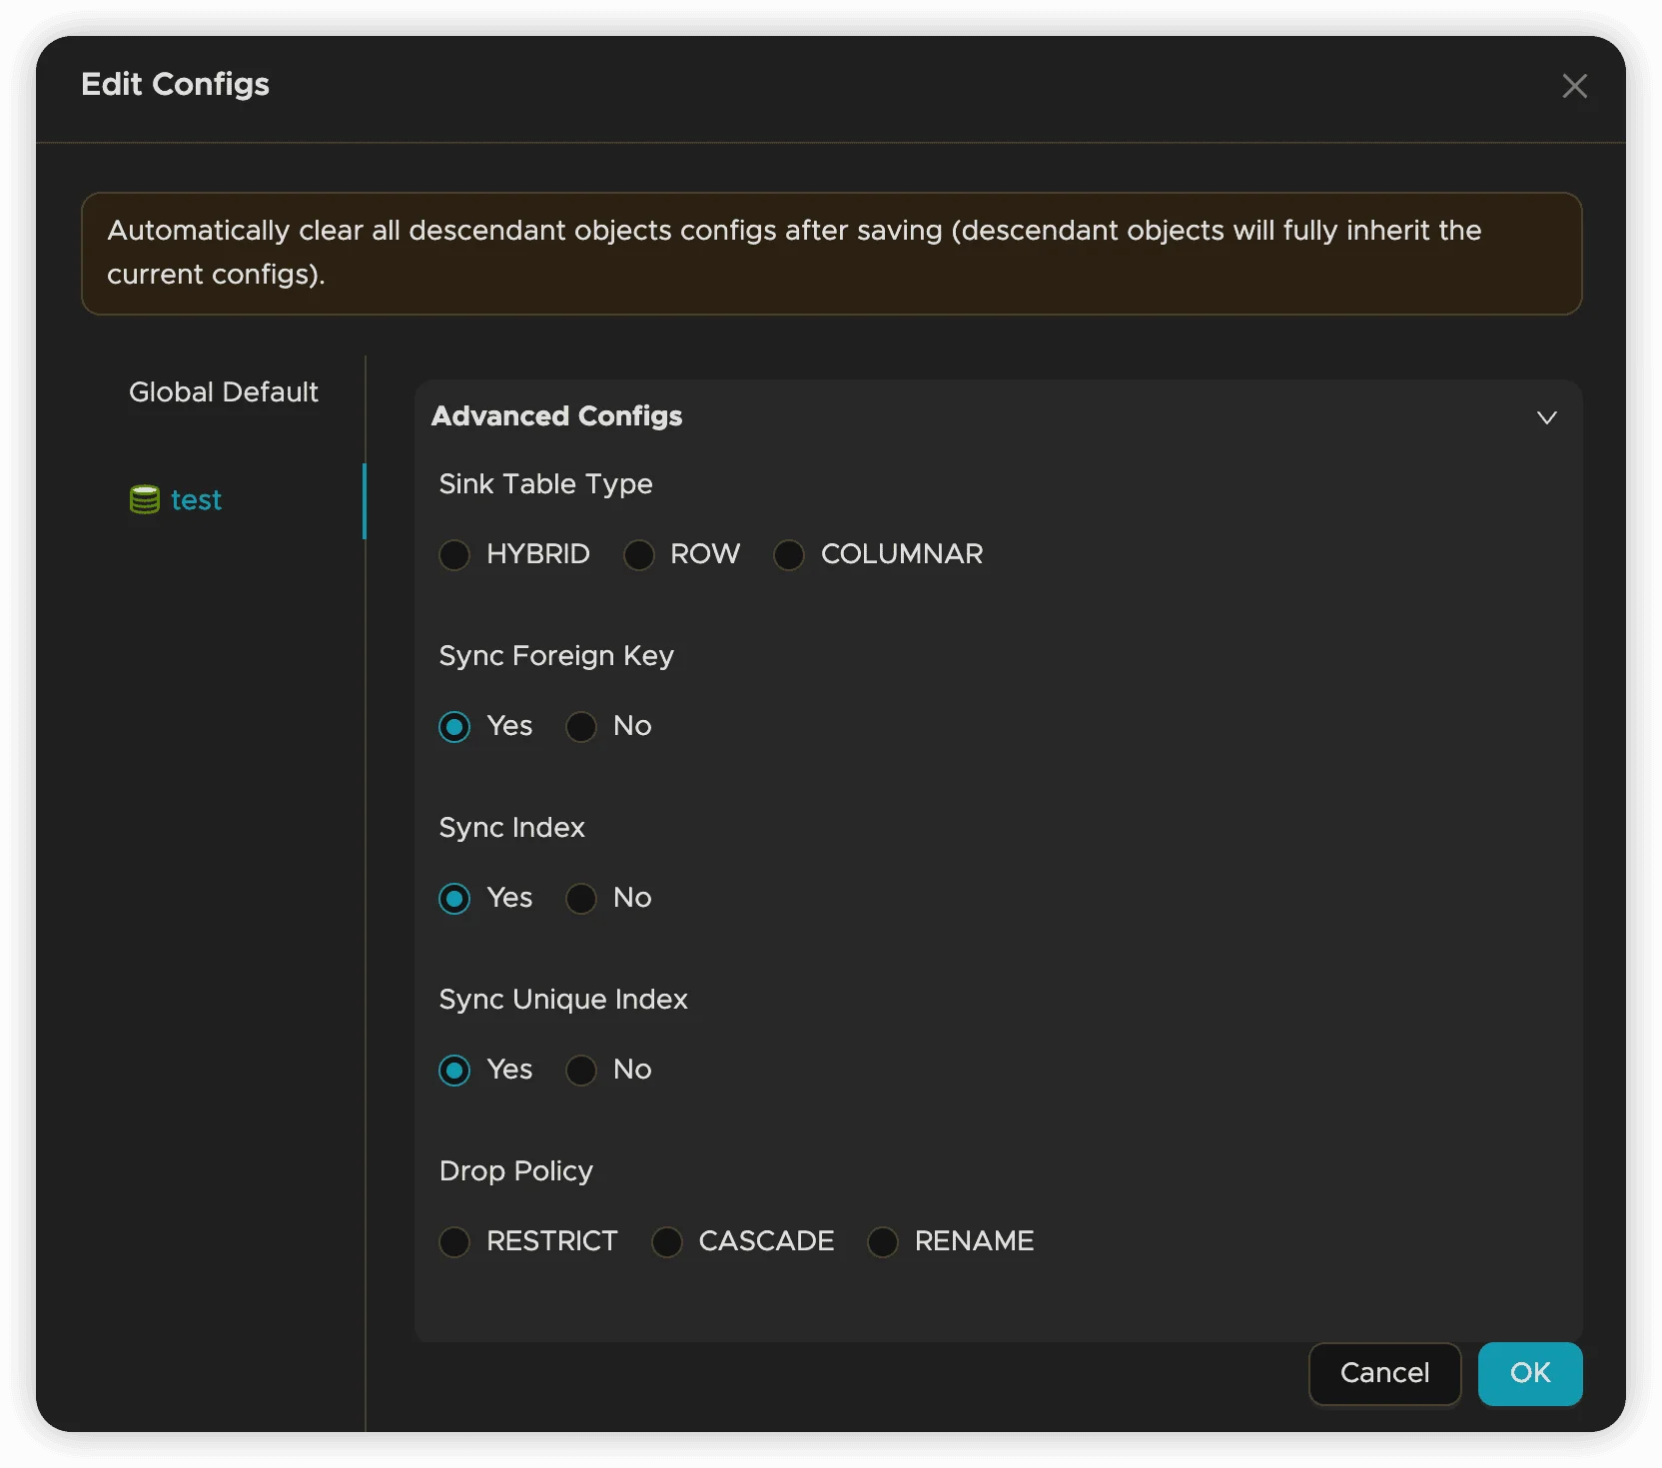Choose ROW sink table type
Viewport: 1662px width, 1468px height.
click(638, 554)
